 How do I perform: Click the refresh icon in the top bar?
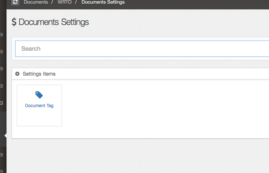[15, 2]
